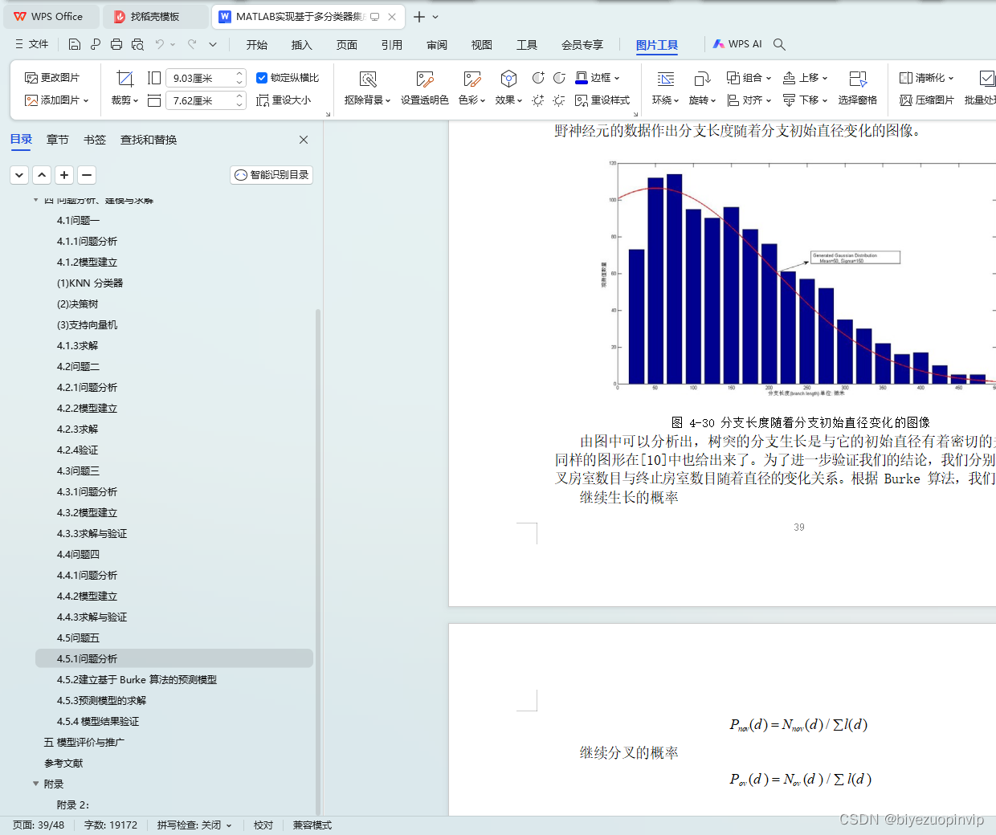Click 智能识别目录 button
This screenshot has height=835, width=996.
(x=271, y=175)
